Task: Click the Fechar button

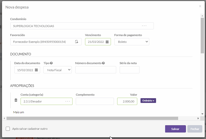Action: (x=195, y=129)
